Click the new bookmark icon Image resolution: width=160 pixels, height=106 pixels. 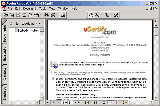tap(17, 23)
